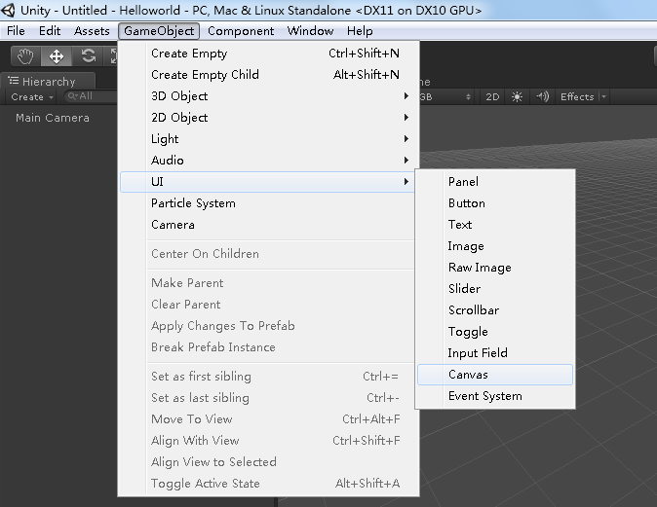
Task: Create a UI Canvas
Action: point(495,375)
